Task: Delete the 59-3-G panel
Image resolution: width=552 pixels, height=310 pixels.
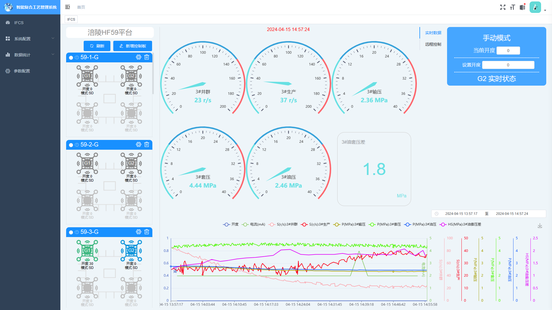Action: coord(147,232)
